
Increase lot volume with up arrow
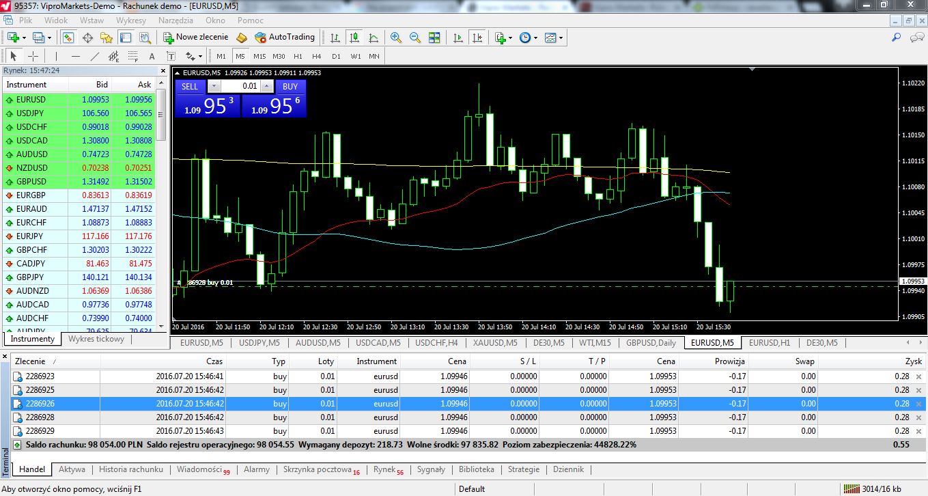(x=268, y=86)
